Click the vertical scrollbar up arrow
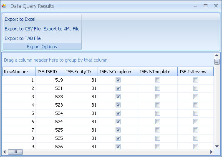This screenshot has height=157, width=222. pos(217,55)
